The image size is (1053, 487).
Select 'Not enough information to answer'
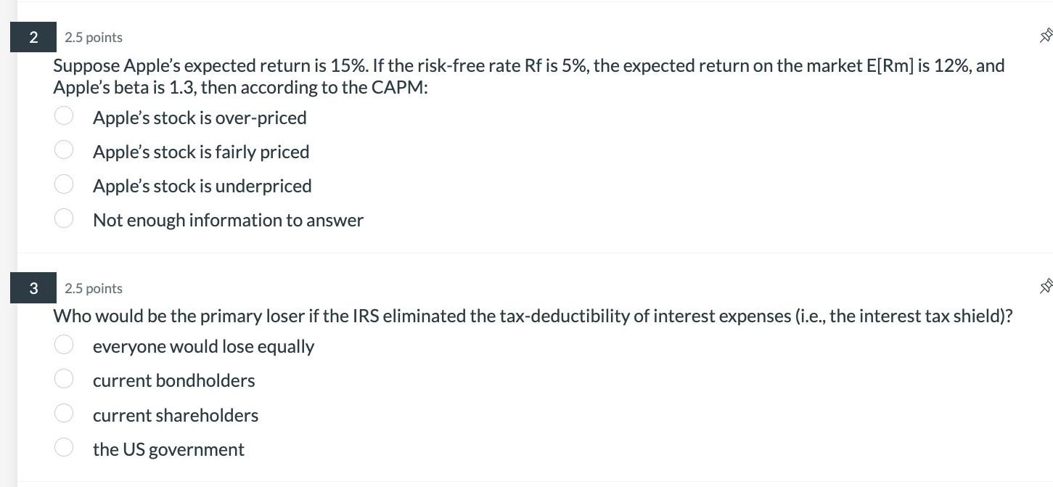(x=64, y=218)
